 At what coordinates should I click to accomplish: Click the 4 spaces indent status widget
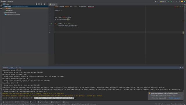coord(168,104)
